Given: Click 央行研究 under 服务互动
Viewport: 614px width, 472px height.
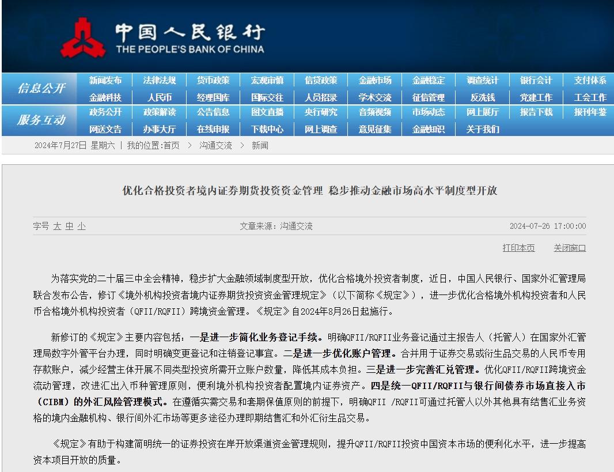Looking at the screenshot, I should click(x=321, y=112).
